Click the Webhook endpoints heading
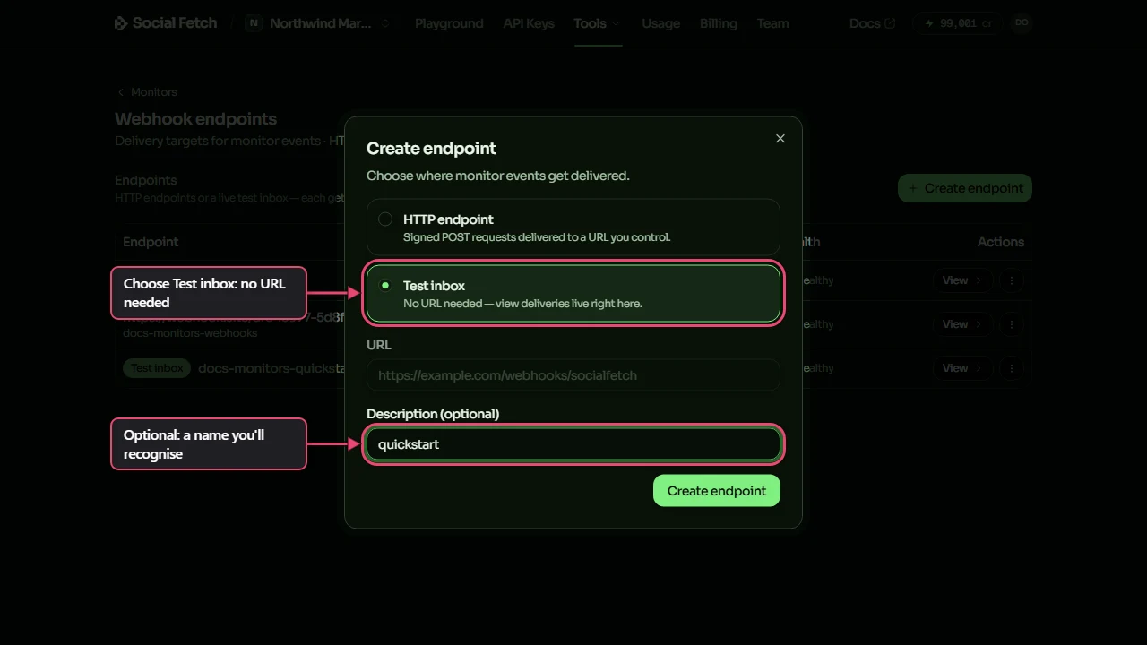1147x645 pixels. point(195,119)
